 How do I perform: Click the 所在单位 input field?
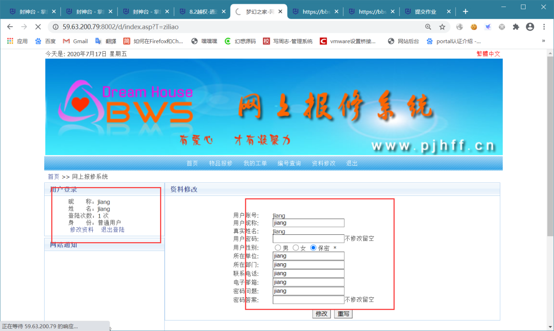309,256
